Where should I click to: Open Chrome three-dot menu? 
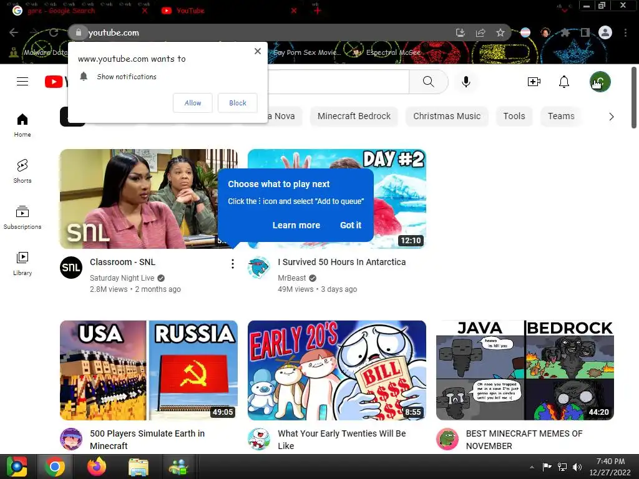coord(625,32)
